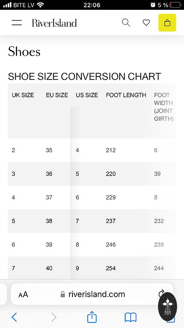
Task: Open the wishlist heart icon
Action: [146, 23]
